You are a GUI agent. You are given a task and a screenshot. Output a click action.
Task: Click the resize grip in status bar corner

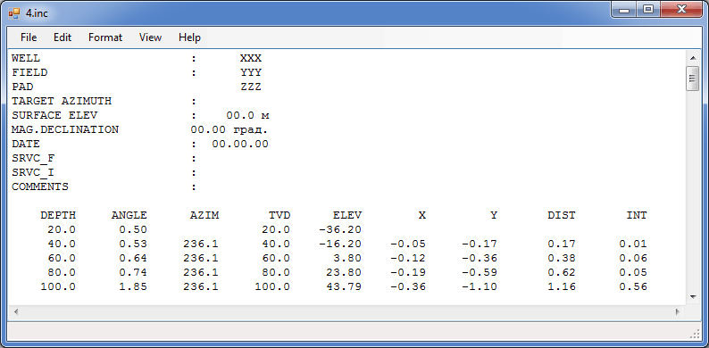pyautogui.click(x=695, y=334)
